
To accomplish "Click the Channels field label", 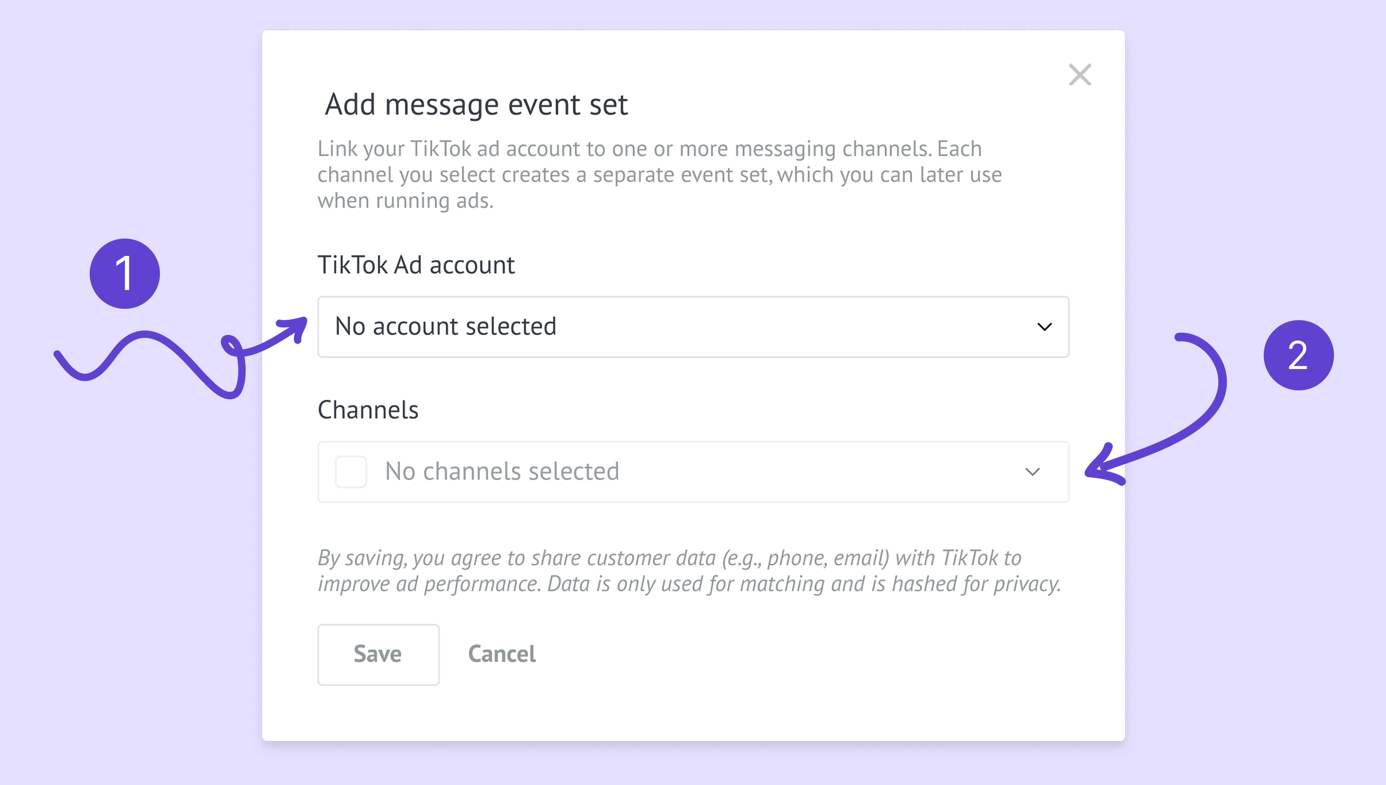I will [x=368, y=410].
